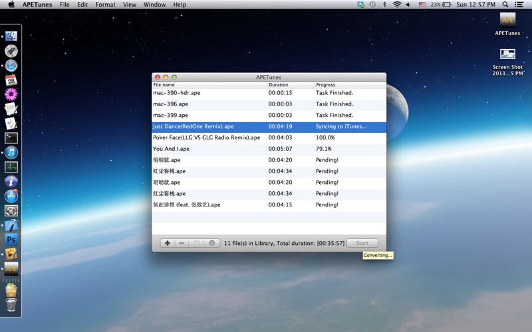Open Terminal from the Dock
The width and height of the screenshot is (532, 332).
[x=11, y=138]
